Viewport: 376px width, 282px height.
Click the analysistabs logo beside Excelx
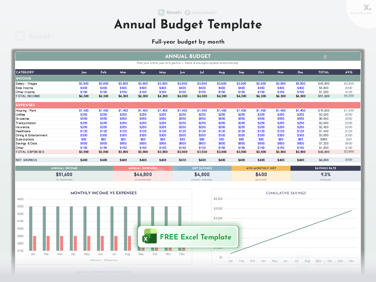[x=201, y=13]
